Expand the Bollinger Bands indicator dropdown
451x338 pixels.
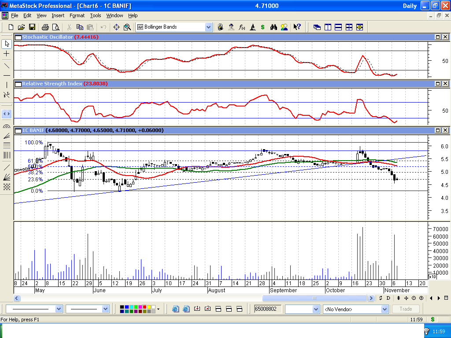208,27
